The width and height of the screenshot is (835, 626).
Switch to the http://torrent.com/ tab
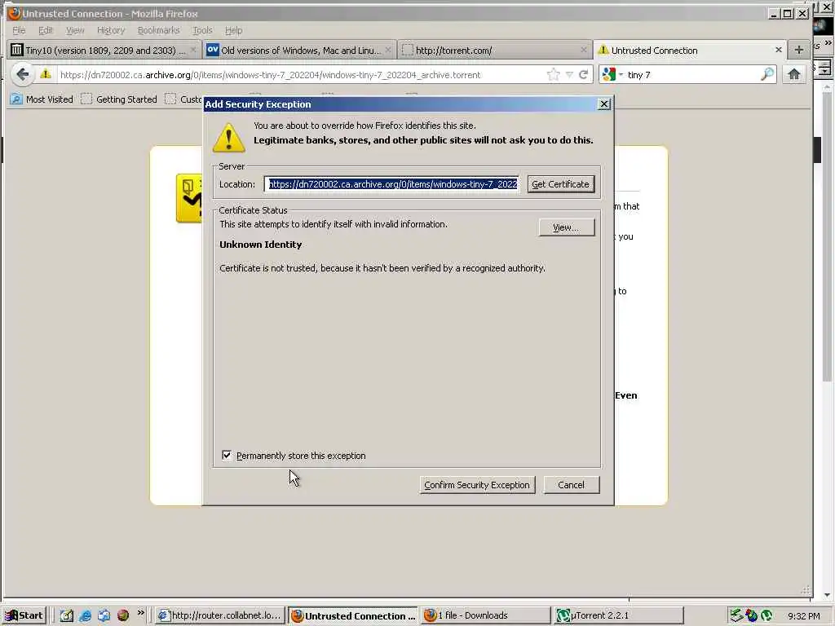click(495, 50)
